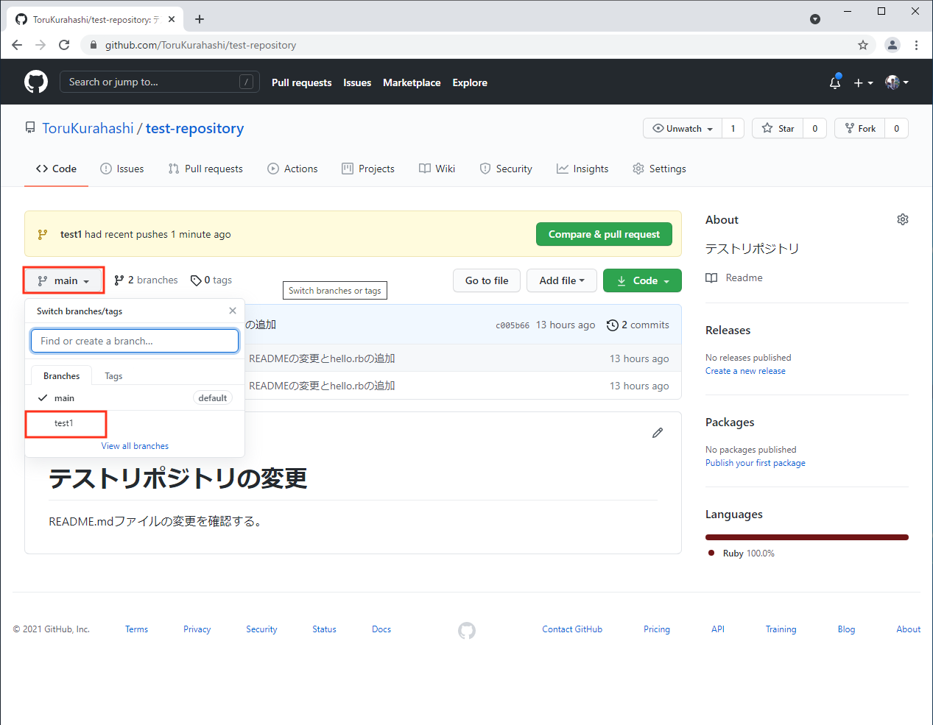Open the Pull requests repository tab
This screenshot has width=933, height=725.
[205, 169]
